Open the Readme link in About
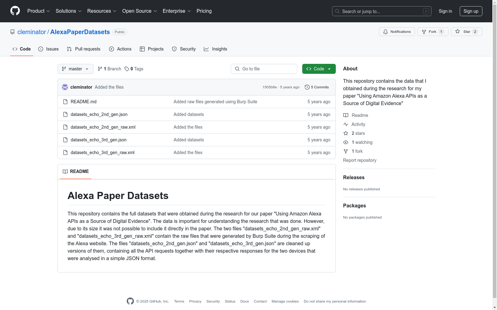The image size is (497, 310). [356, 115]
